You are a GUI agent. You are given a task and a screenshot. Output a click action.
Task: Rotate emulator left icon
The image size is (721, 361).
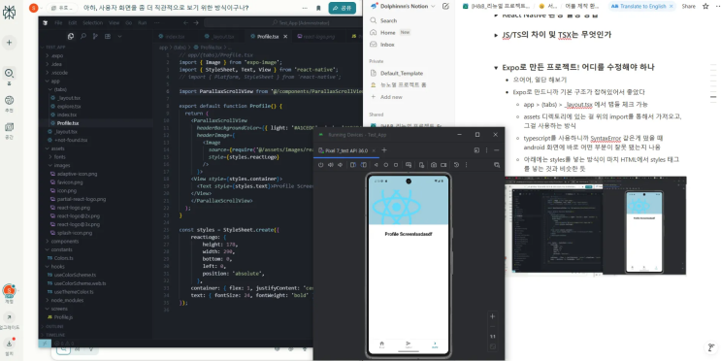click(x=353, y=165)
